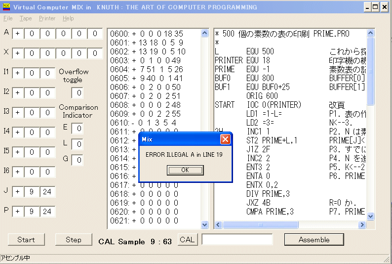Maximize the Virtual Computer MIX window
The height and width of the screenshot is (264, 392).
(x=375, y=7)
